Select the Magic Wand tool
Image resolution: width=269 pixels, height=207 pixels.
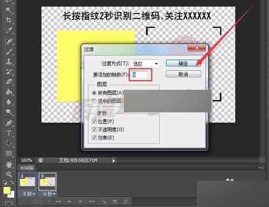click(9, 10)
